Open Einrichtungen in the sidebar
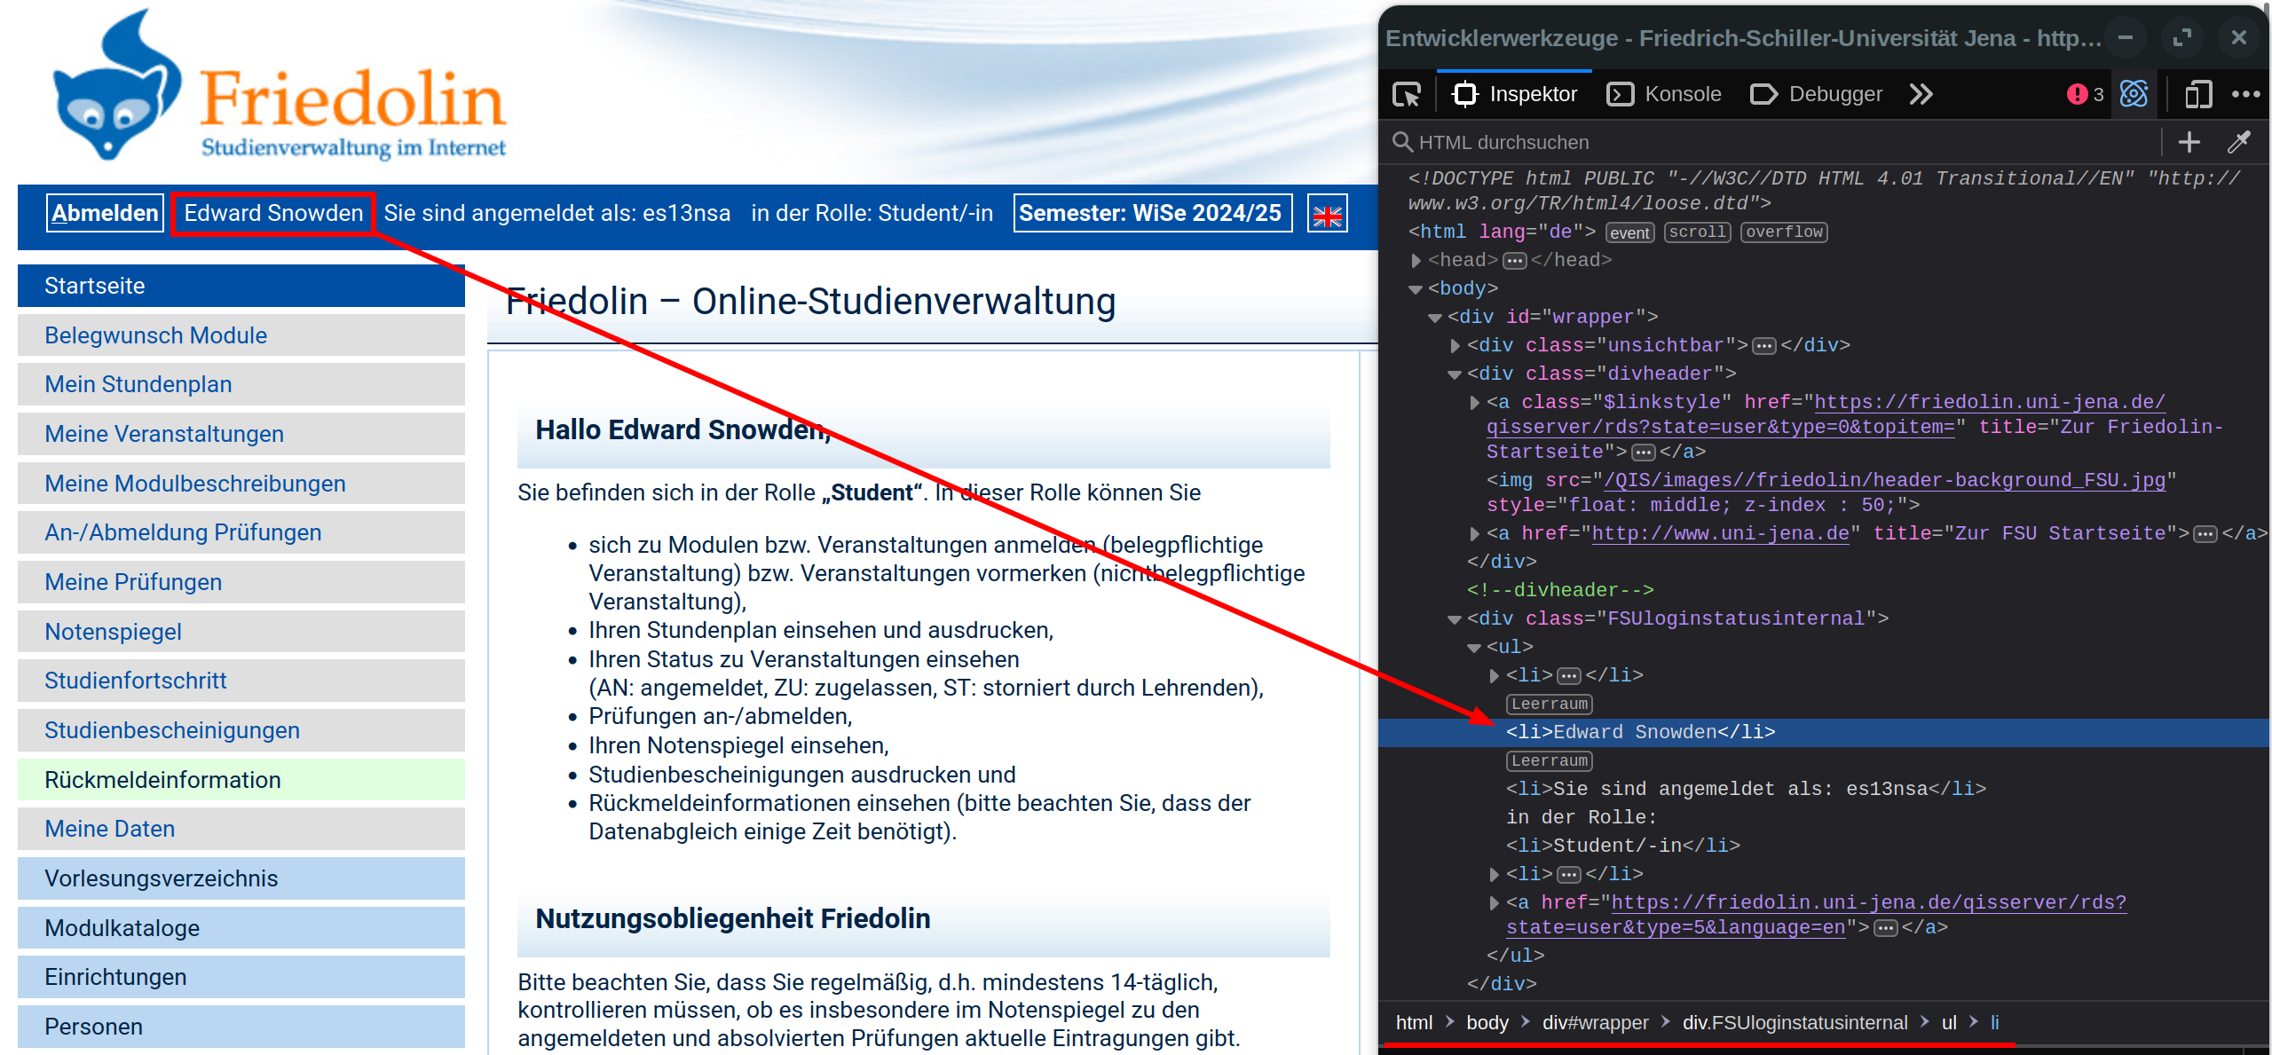 [241, 977]
